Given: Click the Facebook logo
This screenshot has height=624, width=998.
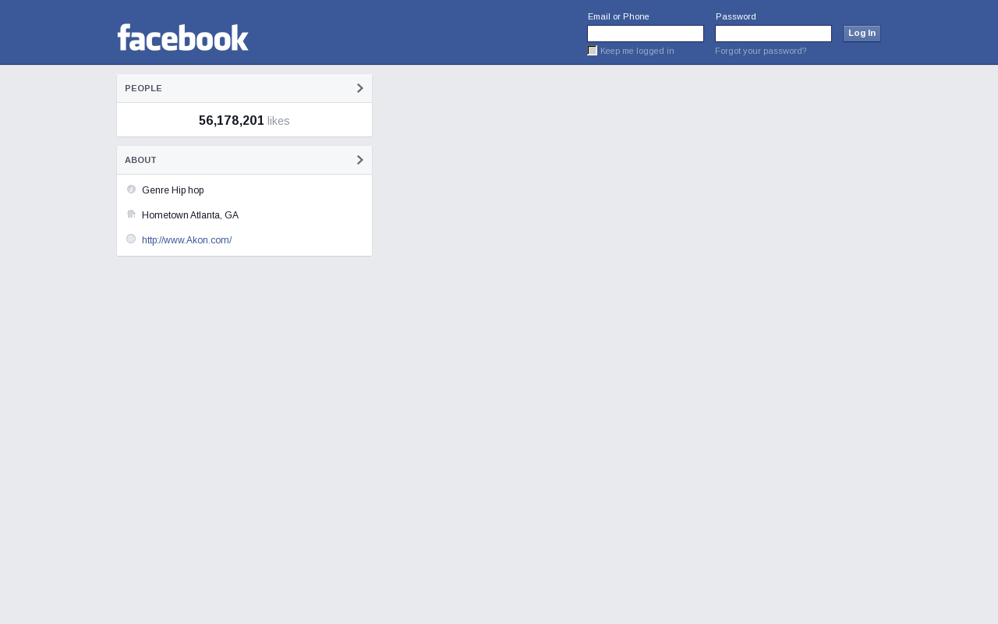Looking at the screenshot, I should pos(183,37).
